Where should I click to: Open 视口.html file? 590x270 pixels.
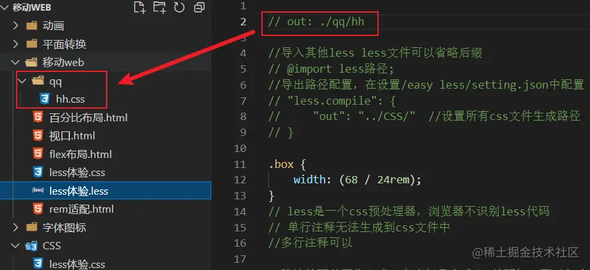(72, 136)
